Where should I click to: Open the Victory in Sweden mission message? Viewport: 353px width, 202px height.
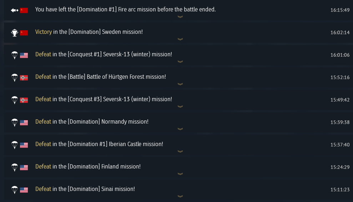click(89, 32)
